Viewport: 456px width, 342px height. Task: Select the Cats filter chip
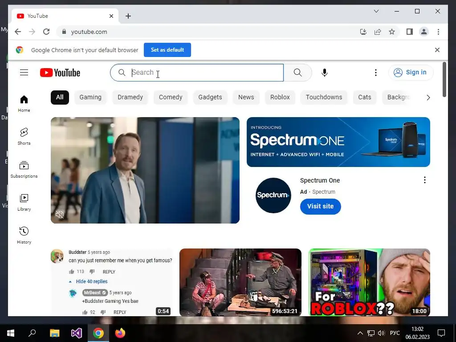365,97
